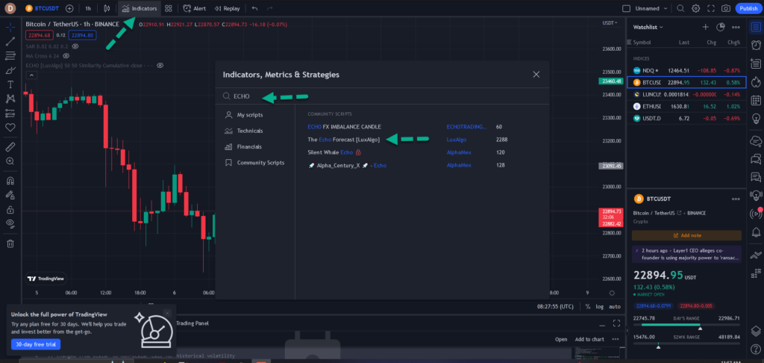
Task: Select My scripts category
Action: coord(249,115)
